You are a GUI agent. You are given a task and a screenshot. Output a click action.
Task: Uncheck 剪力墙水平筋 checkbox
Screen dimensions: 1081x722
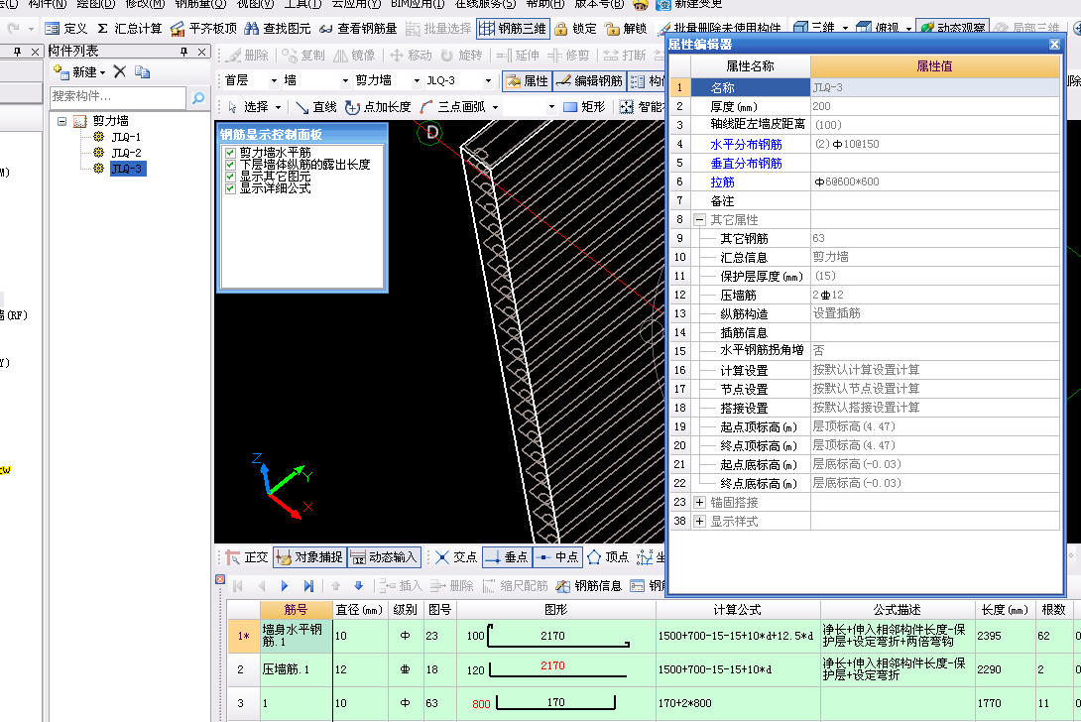tap(230, 153)
